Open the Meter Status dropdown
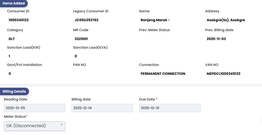Viewport: 262px width, 135px height. click(35, 126)
